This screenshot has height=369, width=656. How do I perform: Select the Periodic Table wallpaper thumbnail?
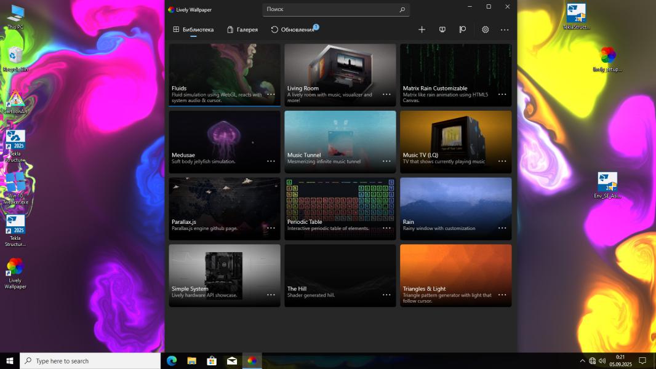click(x=340, y=200)
